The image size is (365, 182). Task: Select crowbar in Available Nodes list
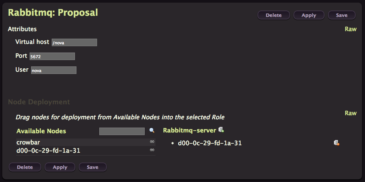point(86,142)
